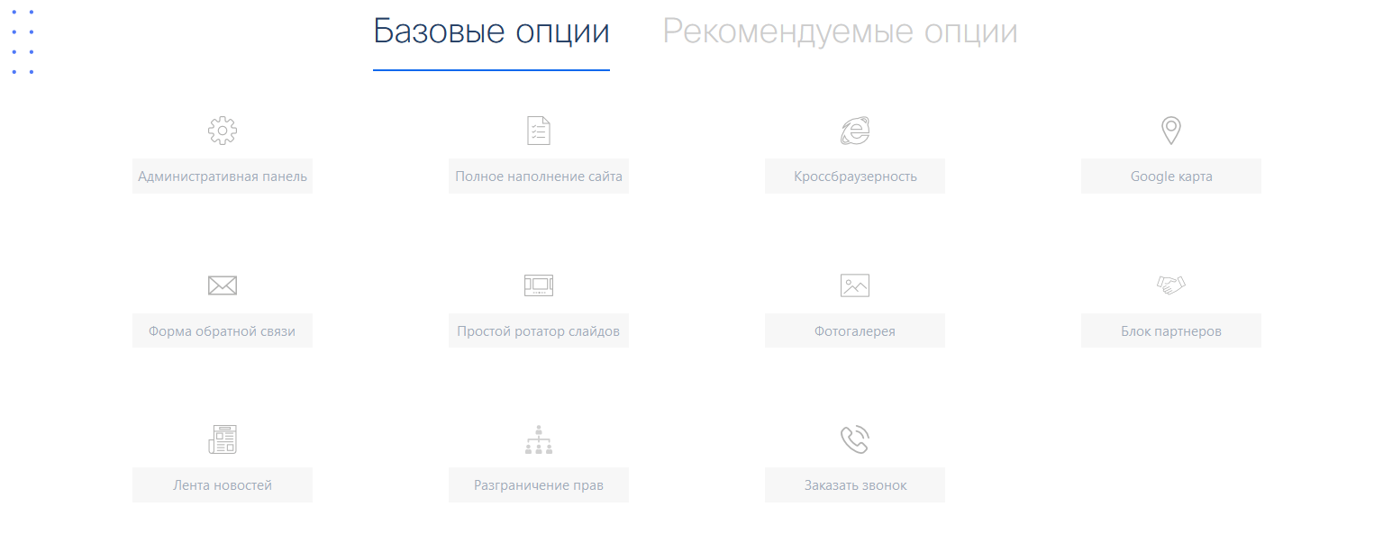
Task: Click the Internet Explorer browser icon
Action: point(854,131)
